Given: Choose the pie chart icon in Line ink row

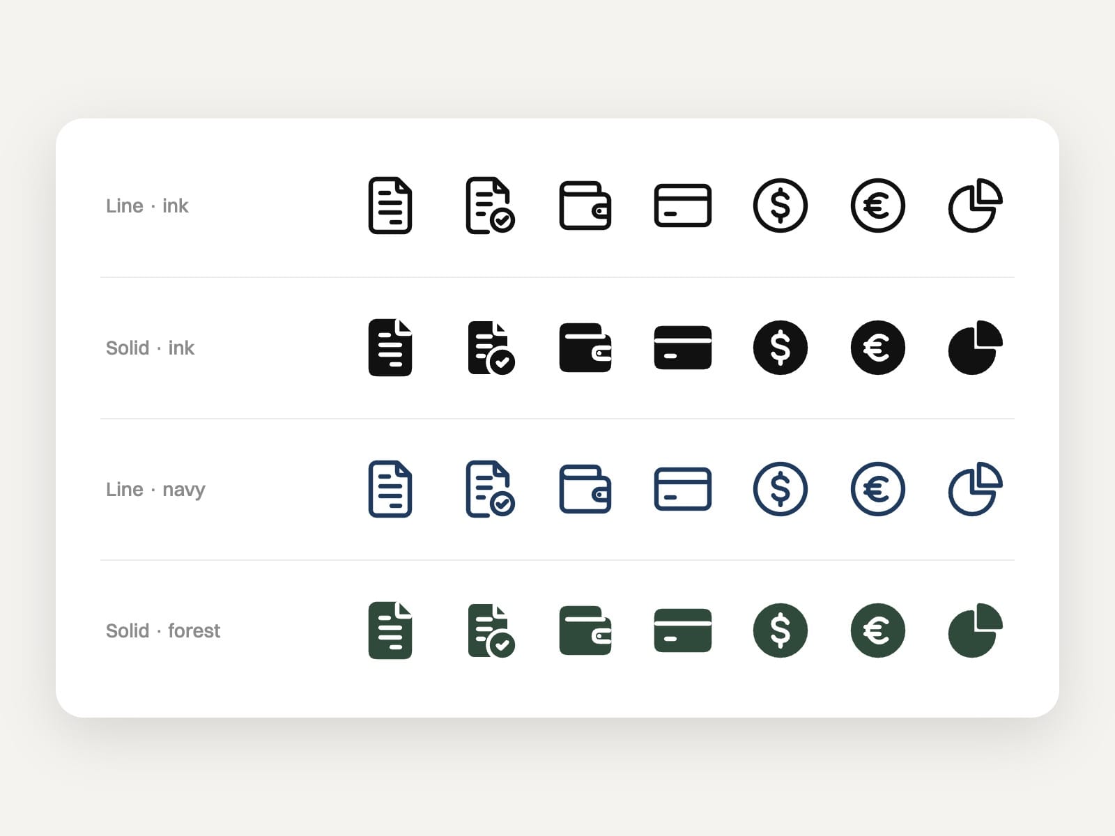Looking at the screenshot, I should click(976, 206).
